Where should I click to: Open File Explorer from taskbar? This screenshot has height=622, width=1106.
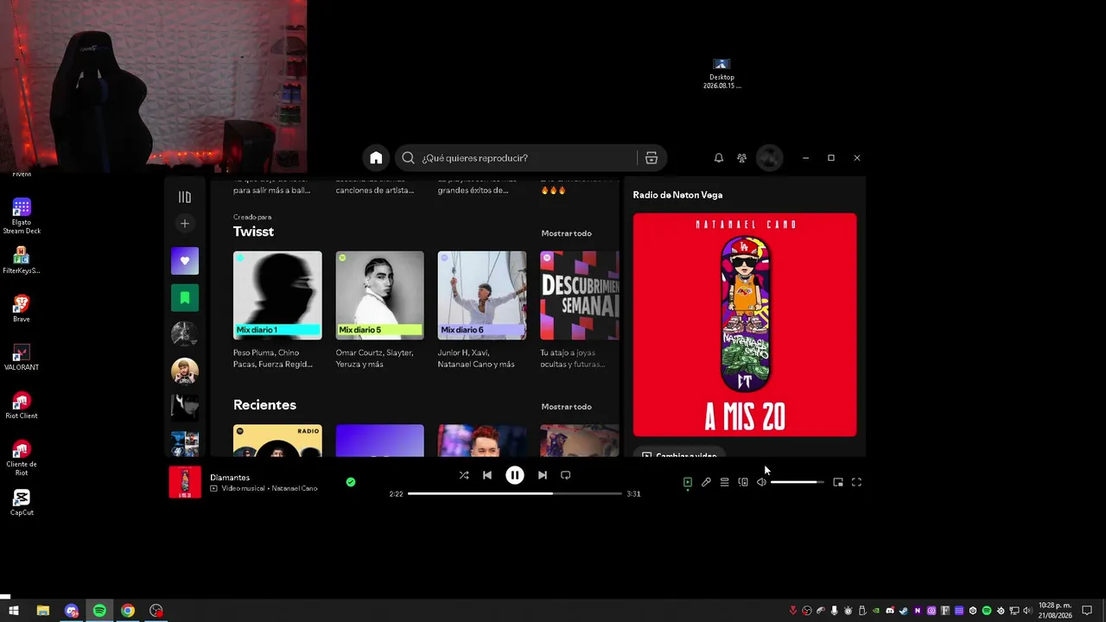click(43, 611)
